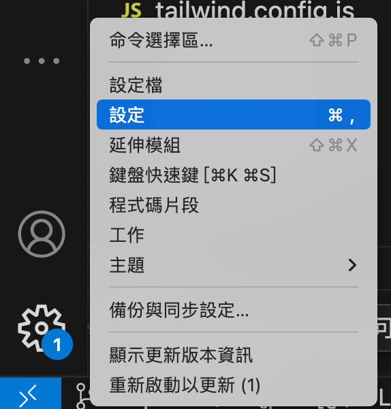Open 備份與同步設定... option
This screenshot has height=409, width=391.
pyautogui.click(x=234, y=310)
